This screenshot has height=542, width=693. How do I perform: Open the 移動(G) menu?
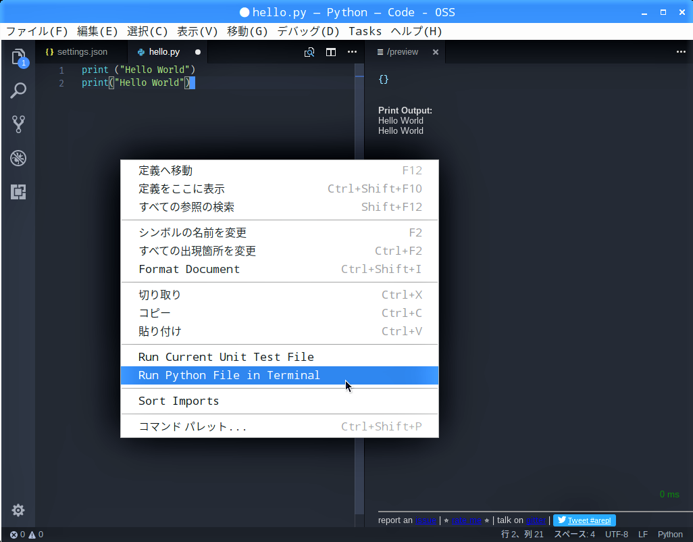[247, 31]
